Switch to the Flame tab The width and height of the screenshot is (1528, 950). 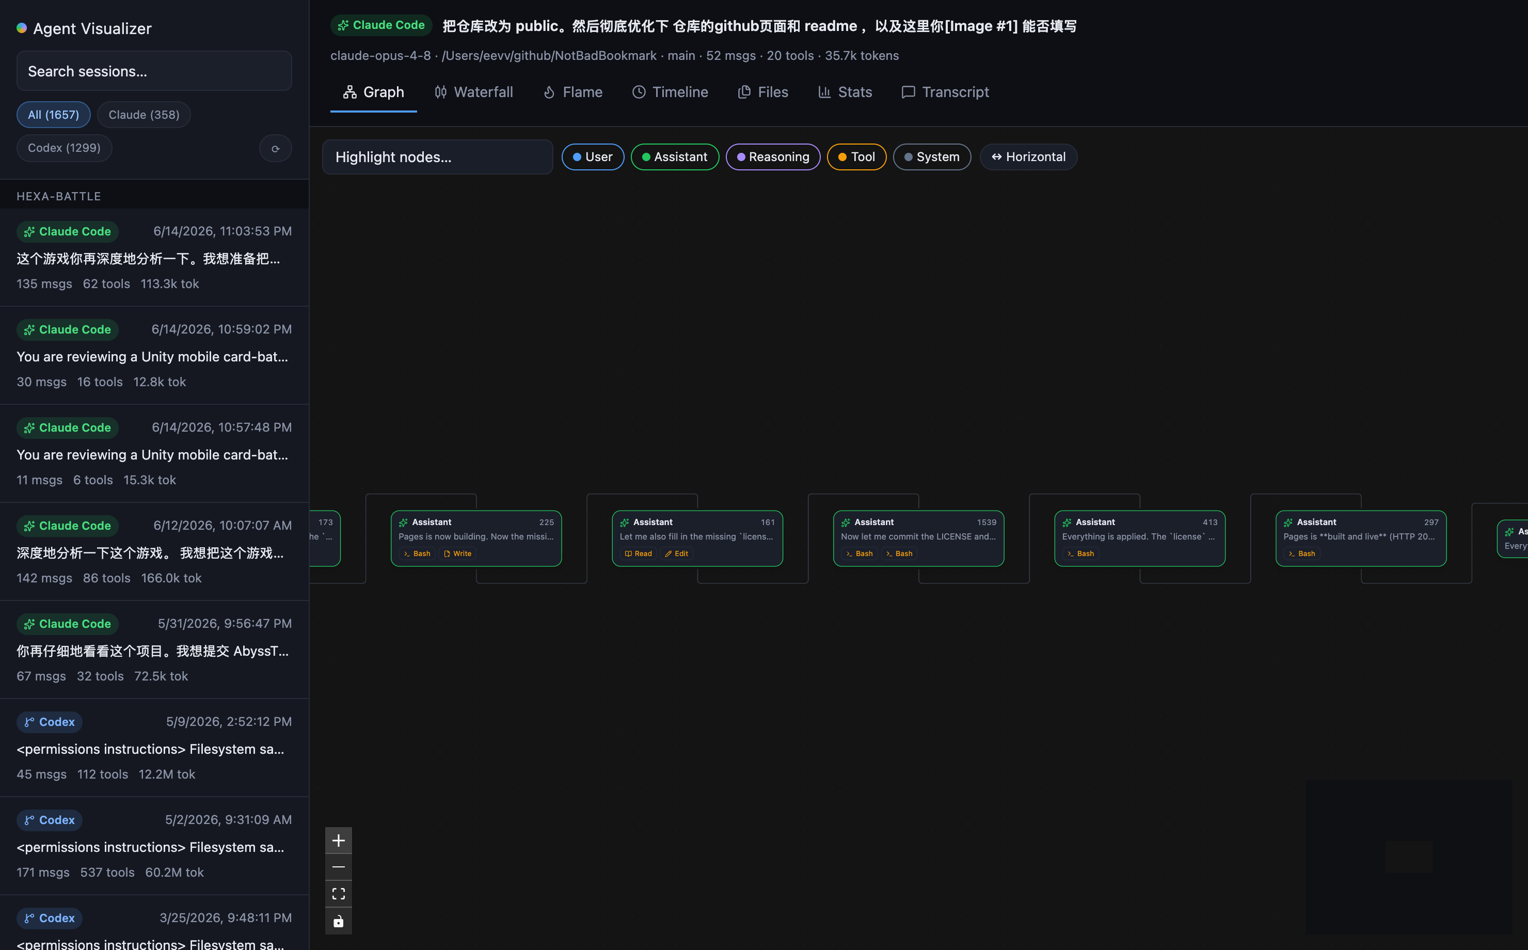pos(573,92)
